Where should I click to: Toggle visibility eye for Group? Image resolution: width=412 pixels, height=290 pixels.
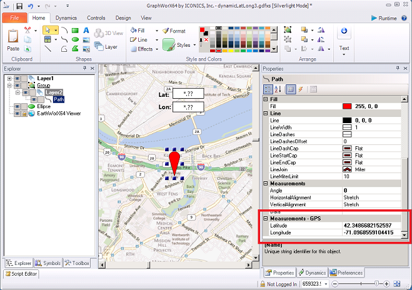point(17,86)
